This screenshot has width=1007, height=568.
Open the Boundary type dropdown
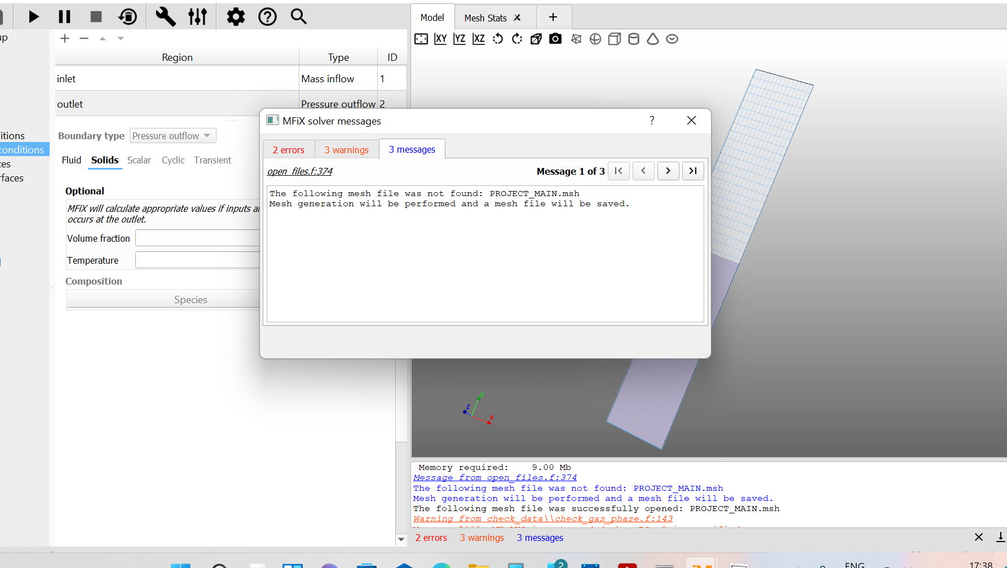(x=173, y=136)
